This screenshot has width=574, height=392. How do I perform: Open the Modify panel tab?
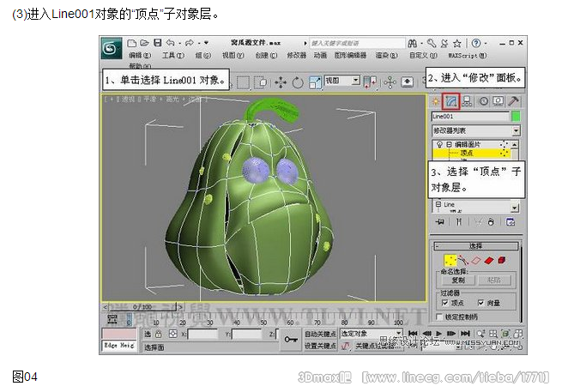point(450,101)
